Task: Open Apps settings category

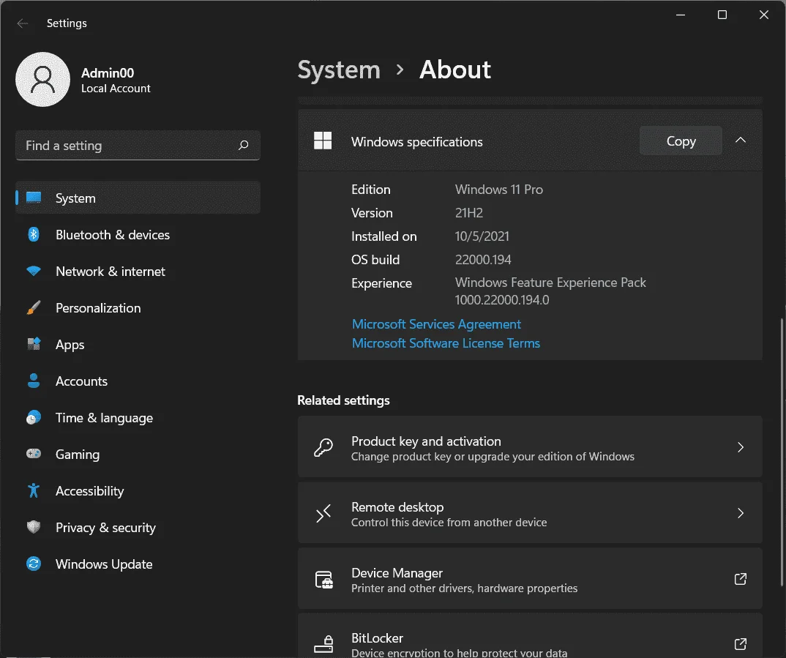Action: click(138, 344)
